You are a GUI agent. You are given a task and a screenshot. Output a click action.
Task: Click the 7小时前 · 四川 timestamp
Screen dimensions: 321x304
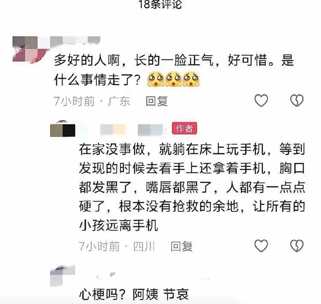coord(117,246)
